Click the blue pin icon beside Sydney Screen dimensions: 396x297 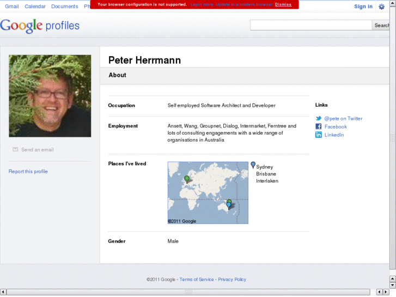tap(253, 165)
